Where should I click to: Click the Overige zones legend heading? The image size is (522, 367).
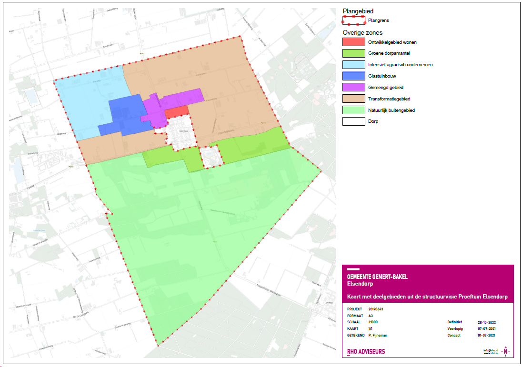[362, 33]
